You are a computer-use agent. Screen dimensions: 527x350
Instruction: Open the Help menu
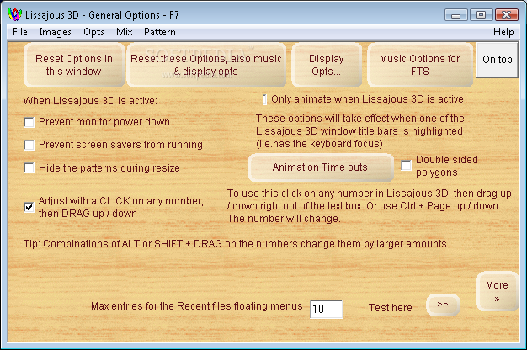[x=503, y=32]
